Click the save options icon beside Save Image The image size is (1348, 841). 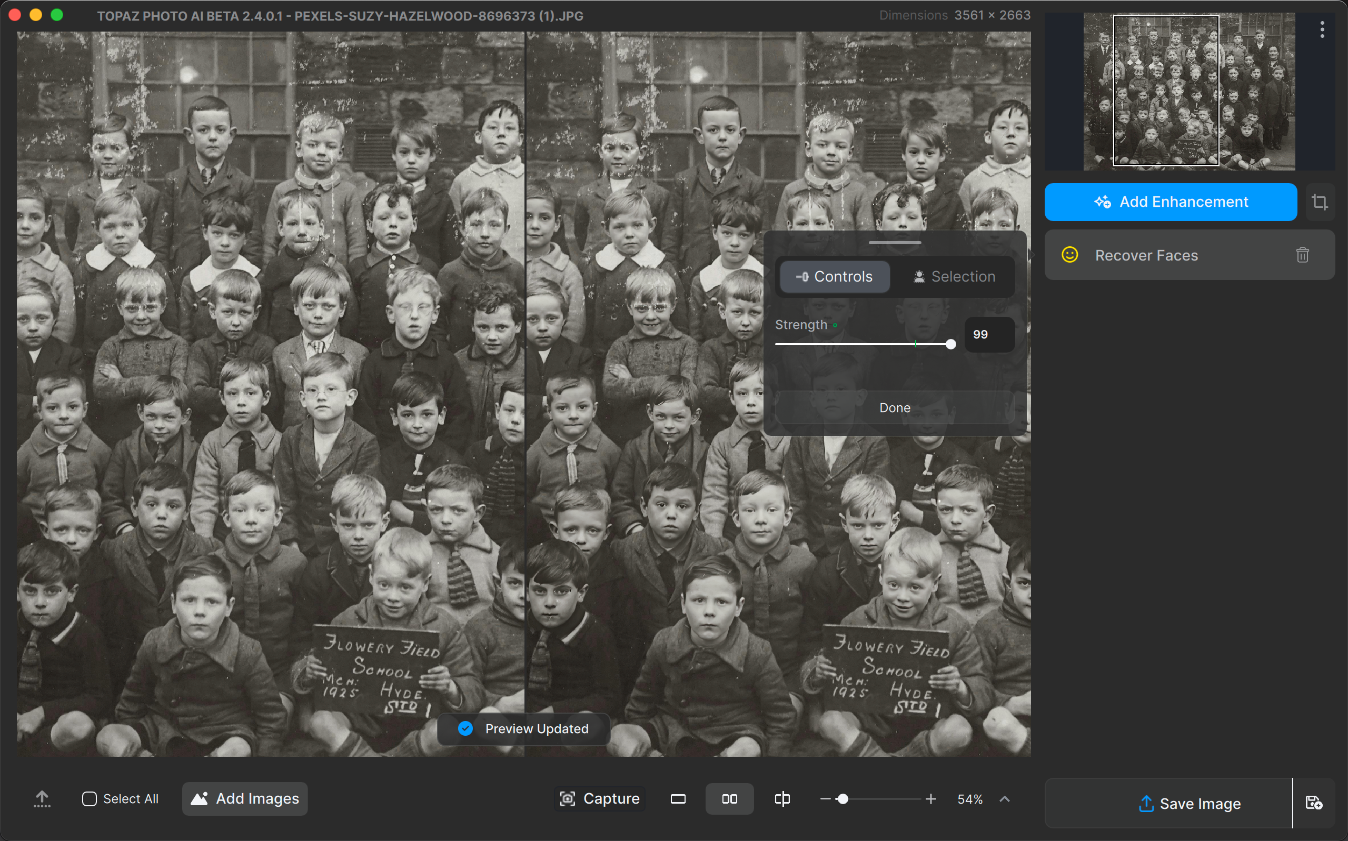point(1313,803)
